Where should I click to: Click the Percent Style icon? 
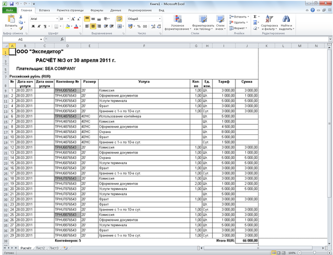(139, 26)
